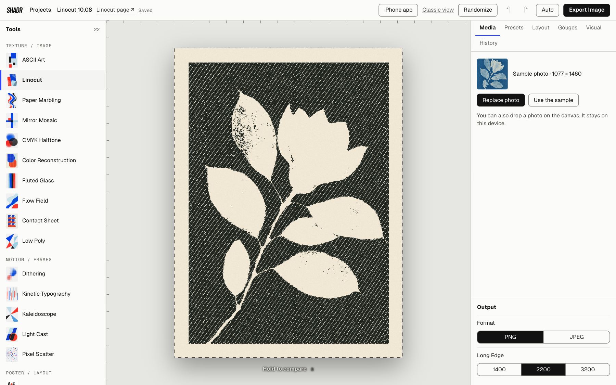This screenshot has width=616, height=385.
Task: Click the undo arrow icon
Action: click(509, 10)
